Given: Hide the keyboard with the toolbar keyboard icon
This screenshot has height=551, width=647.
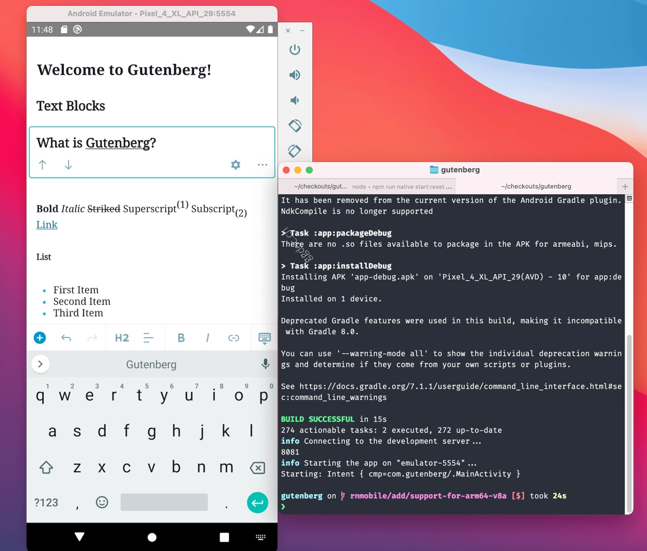Looking at the screenshot, I should 264,338.
